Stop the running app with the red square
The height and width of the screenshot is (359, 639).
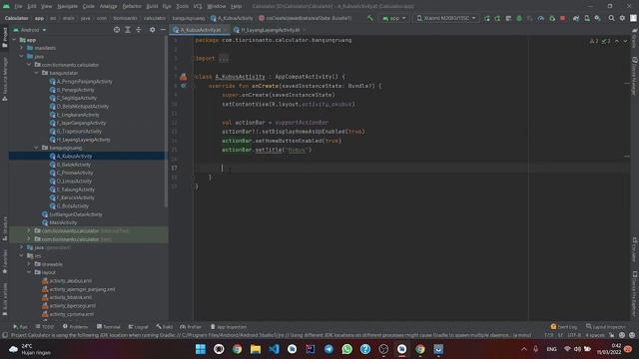562,18
